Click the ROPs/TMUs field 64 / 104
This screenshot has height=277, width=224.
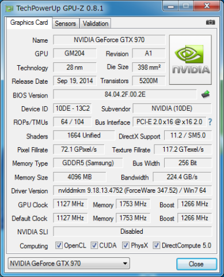click(x=73, y=122)
